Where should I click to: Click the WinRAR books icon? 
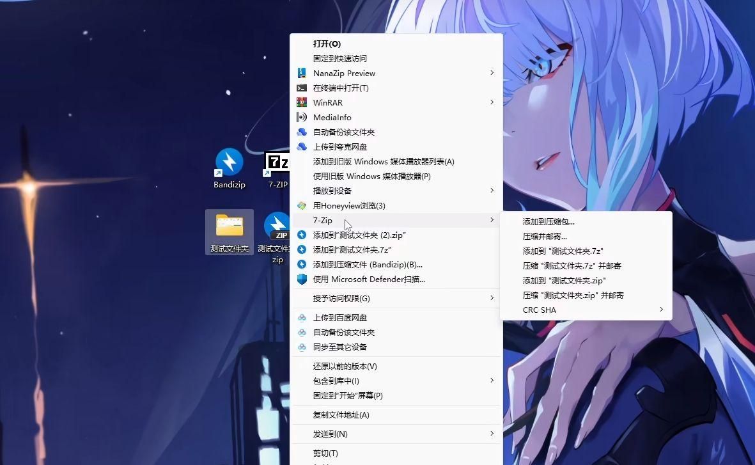pos(302,102)
